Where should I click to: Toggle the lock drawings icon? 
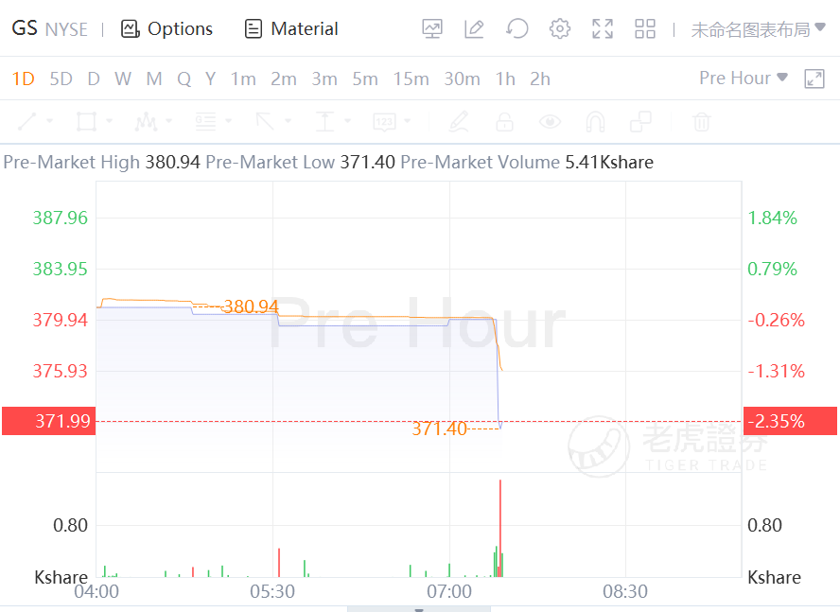tap(504, 121)
